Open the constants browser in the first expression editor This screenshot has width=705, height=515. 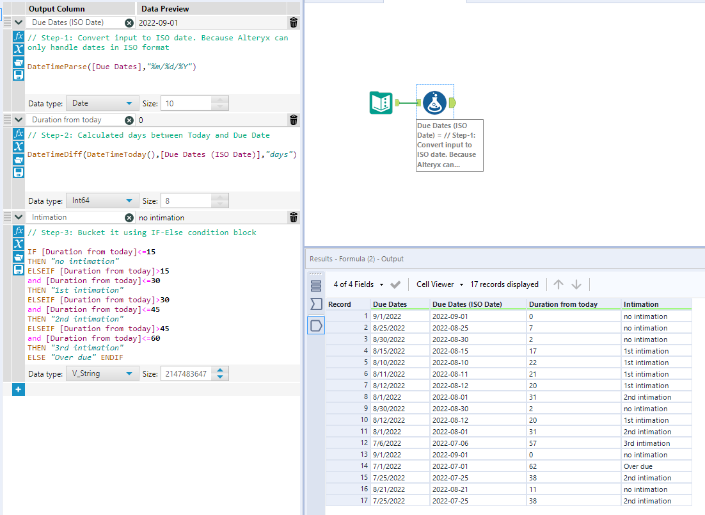(x=18, y=62)
